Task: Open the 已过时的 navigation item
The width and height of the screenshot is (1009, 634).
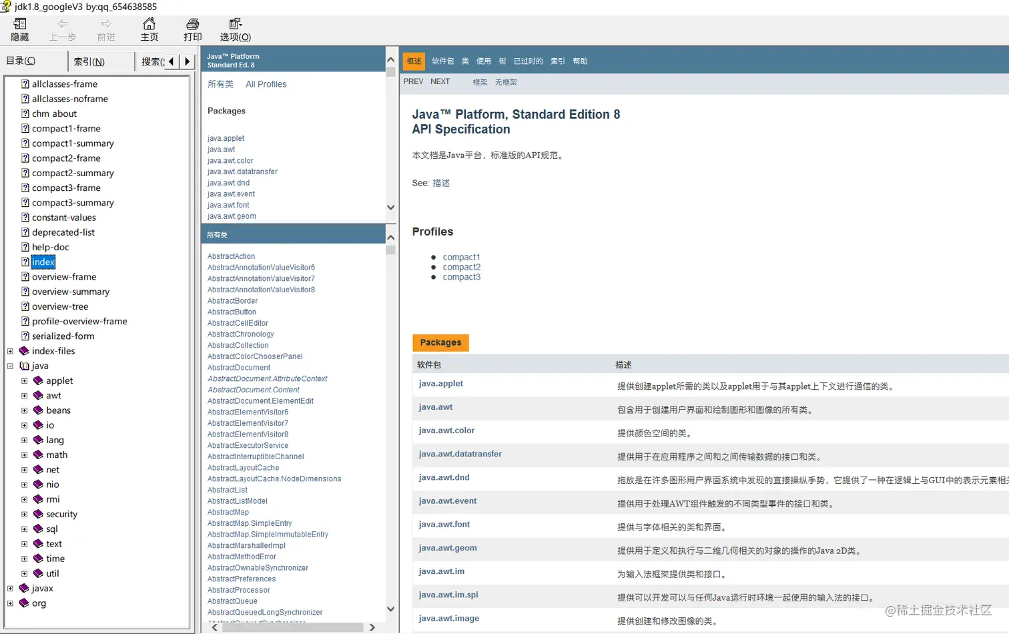Action: 528,61
